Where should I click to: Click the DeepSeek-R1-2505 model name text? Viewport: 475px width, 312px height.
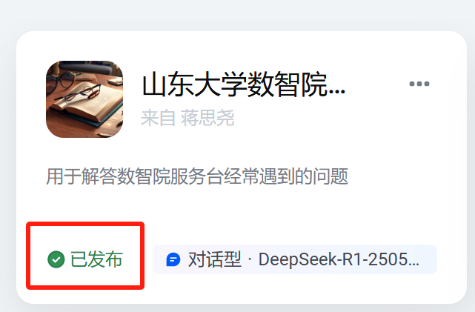pos(339,259)
